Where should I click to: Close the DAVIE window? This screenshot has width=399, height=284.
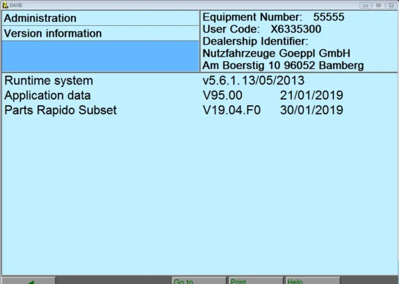pos(392,5)
